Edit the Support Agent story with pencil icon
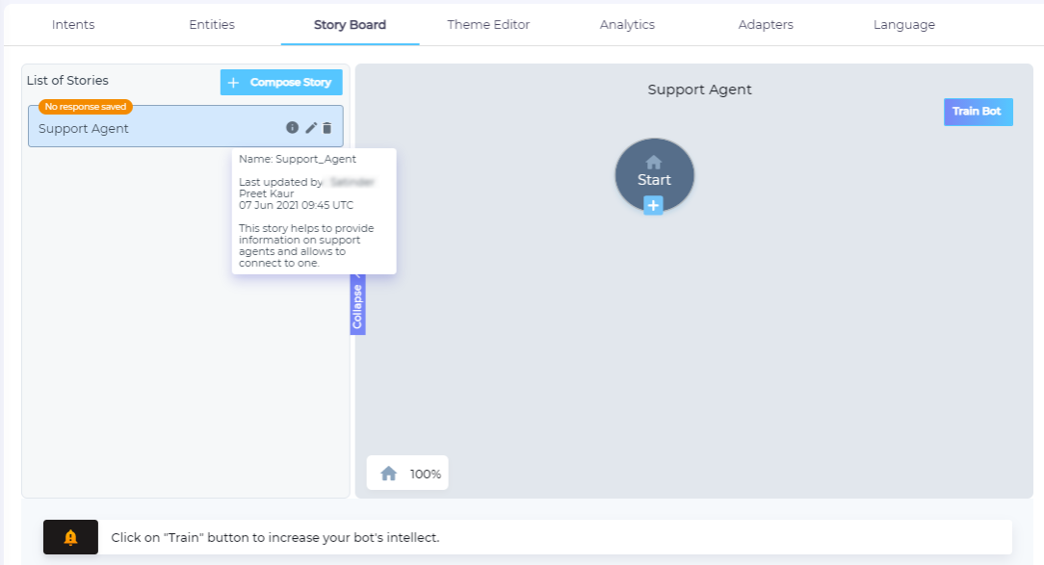This screenshot has height=565, width=1044. coord(310,128)
